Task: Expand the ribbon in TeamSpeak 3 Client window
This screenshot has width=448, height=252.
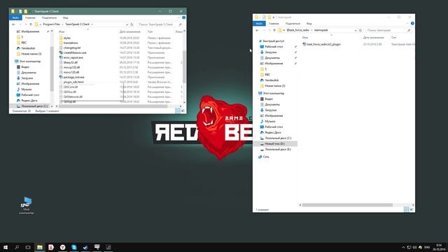Action: coord(179,17)
